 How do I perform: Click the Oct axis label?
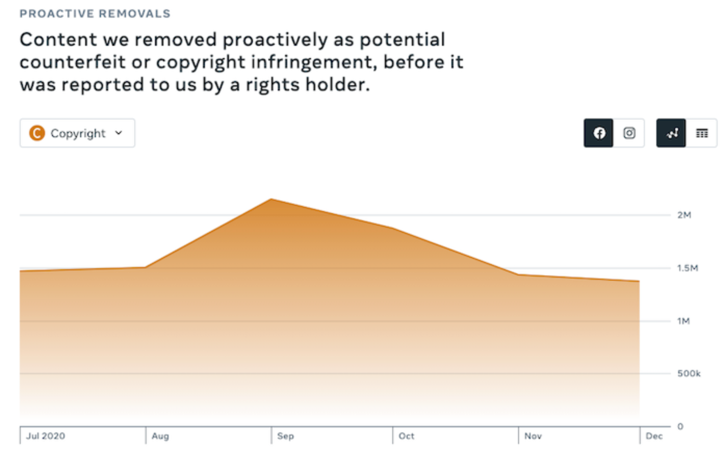coord(407,436)
